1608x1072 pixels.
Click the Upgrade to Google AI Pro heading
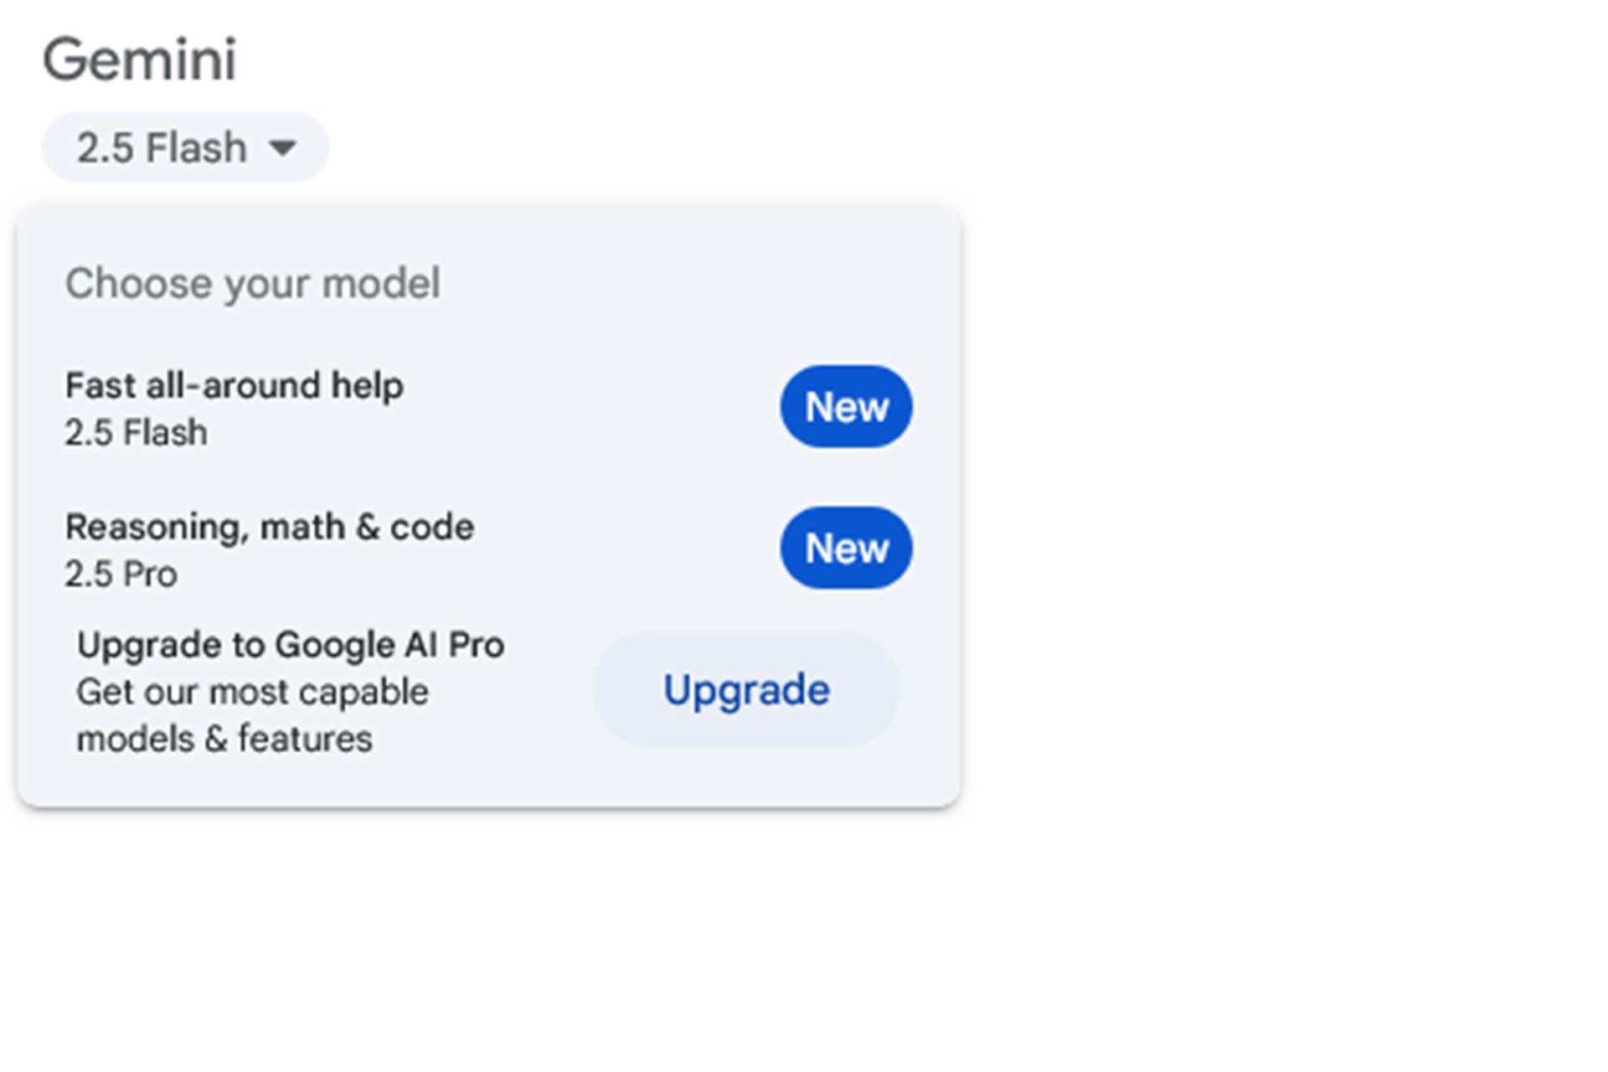click(290, 646)
